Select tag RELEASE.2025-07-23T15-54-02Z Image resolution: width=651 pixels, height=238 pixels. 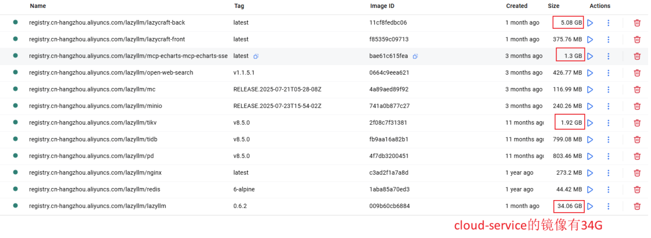(x=277, y=106)
